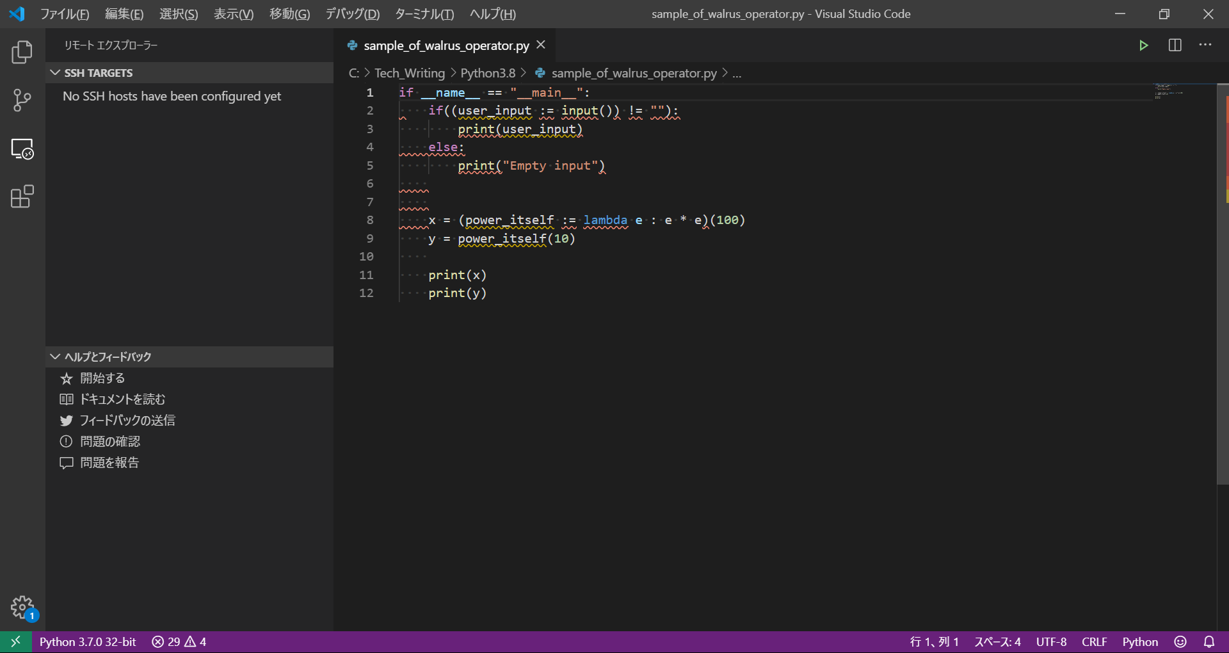The height and width of the screenshot is (653, 1229).
Task: Click the errors and warnings count
Action: [179, 641]
